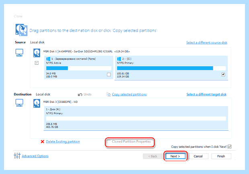Click the 'NTFS Active' label
Image resolution: width=249 pixels, height=174 pixels.
53,63
